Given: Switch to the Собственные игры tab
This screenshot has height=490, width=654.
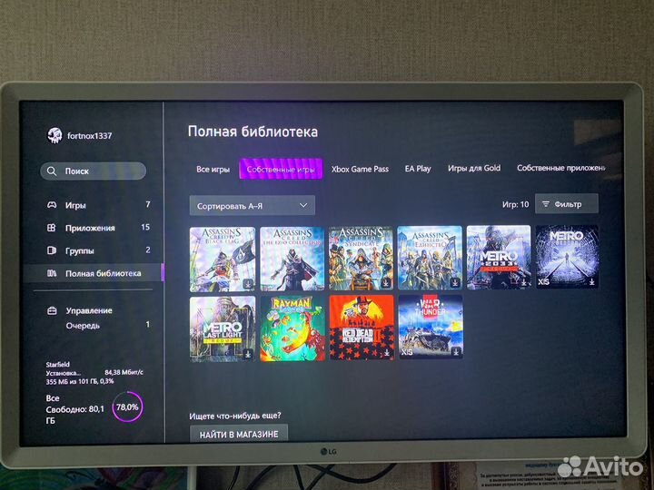Looking at the screenshot, I should pyautogui.click(x=281, y=169).
